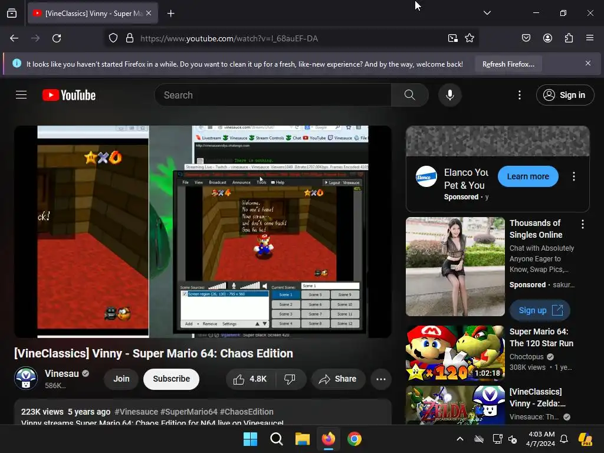Screen dimensions: 604x453
Task: Toggle picture-in-picture from the address bar
Action: click(452, 38)
